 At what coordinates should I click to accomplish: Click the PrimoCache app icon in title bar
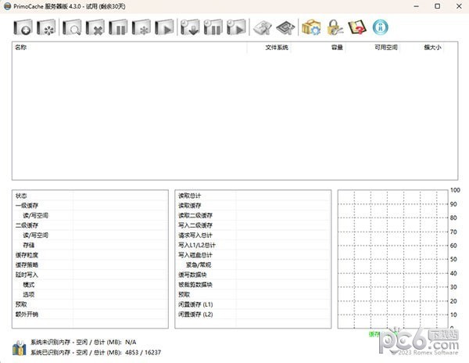click(x=8, y=6)
